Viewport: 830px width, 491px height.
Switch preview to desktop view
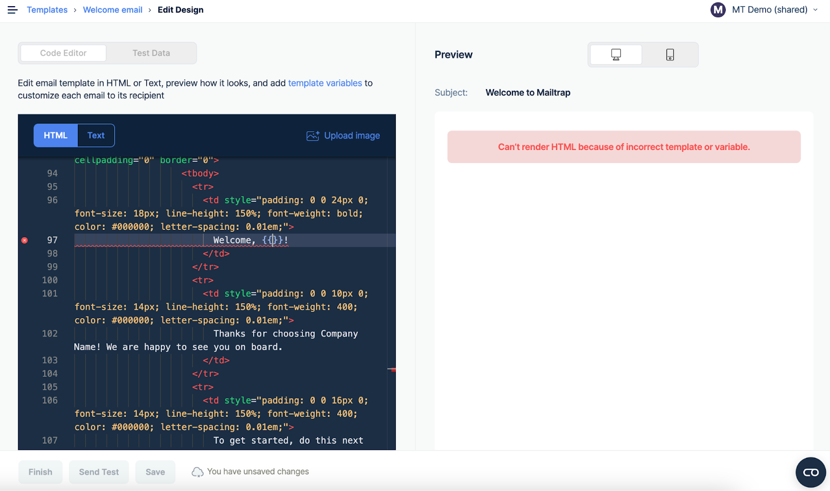(616, 55)
